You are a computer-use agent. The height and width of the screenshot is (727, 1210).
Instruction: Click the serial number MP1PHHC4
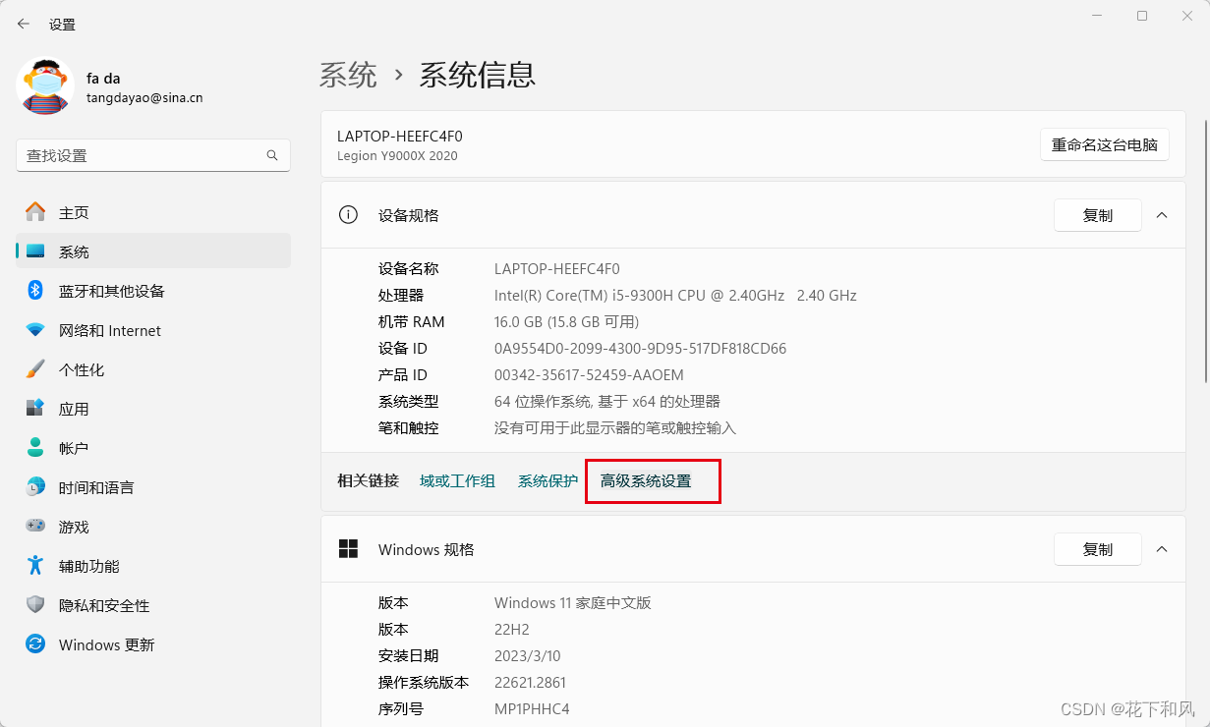tap(532, 708)
